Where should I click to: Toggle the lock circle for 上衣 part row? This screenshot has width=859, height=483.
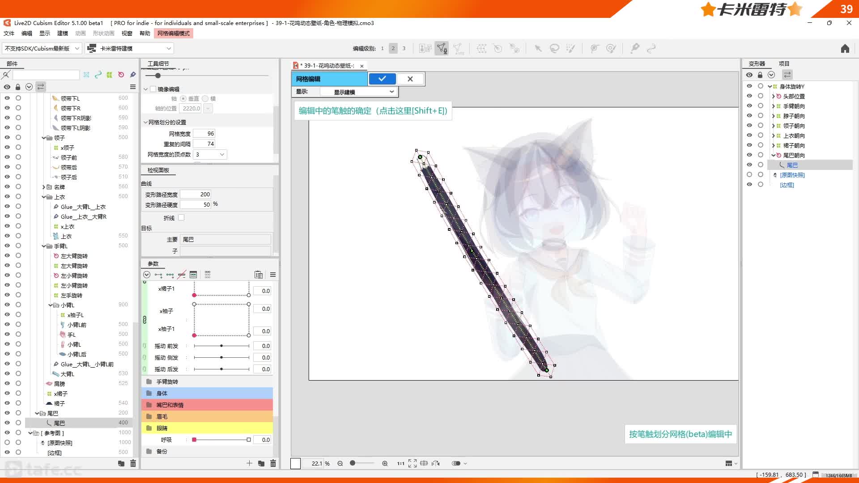tap(18, 236)
